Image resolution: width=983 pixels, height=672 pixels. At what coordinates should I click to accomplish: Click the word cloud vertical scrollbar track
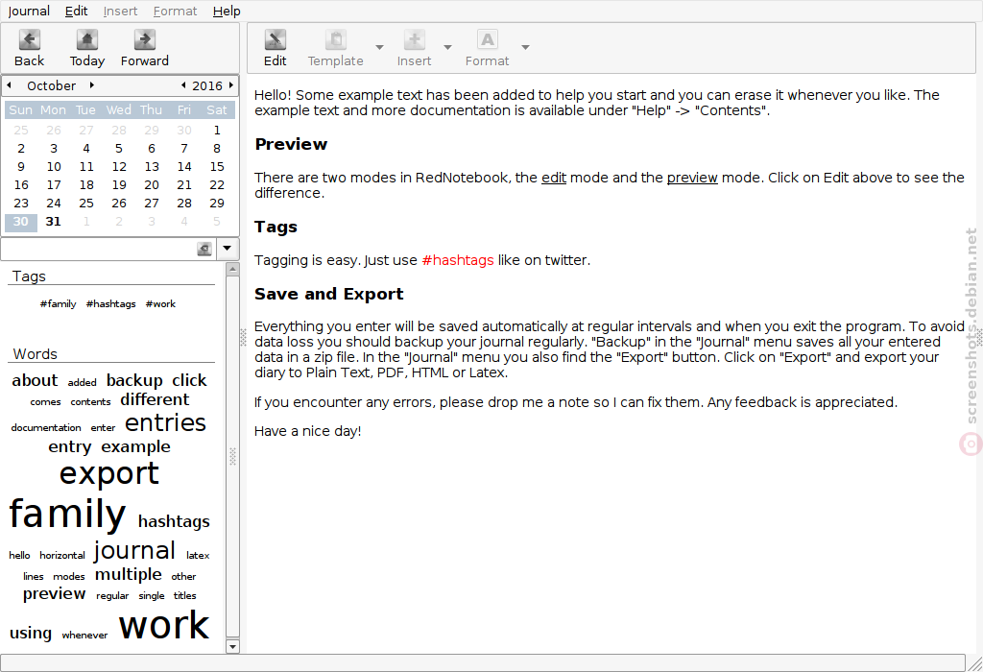pyautogui.click(x=232, y=458)
